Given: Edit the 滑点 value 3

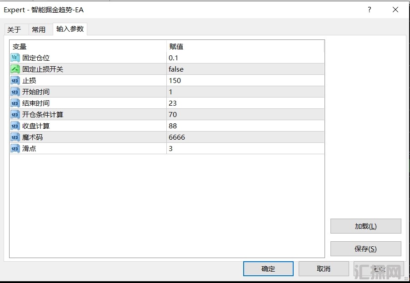Looking at the screenshot, I should click(245, 148).
